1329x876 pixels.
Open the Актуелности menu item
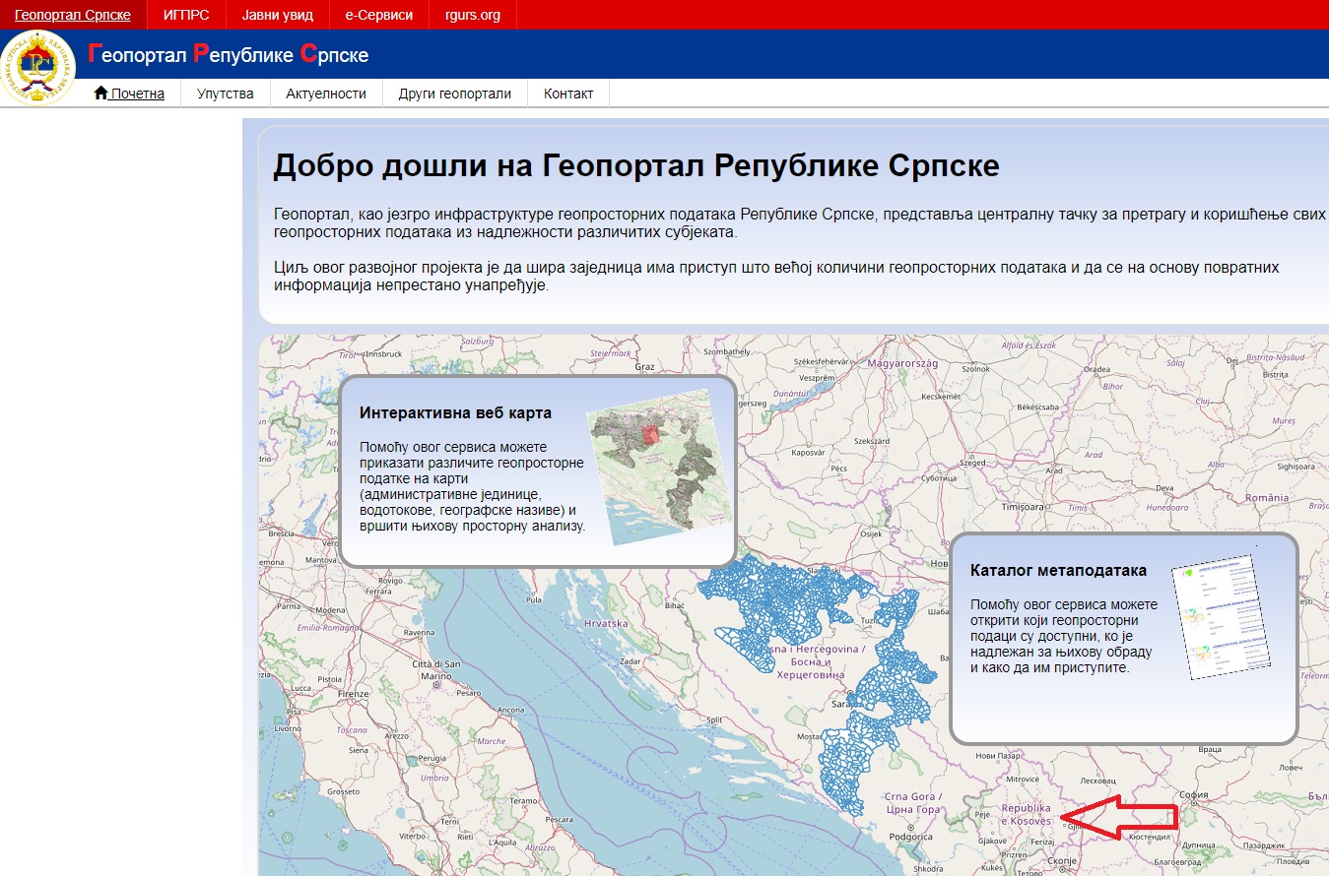(326, 94)
